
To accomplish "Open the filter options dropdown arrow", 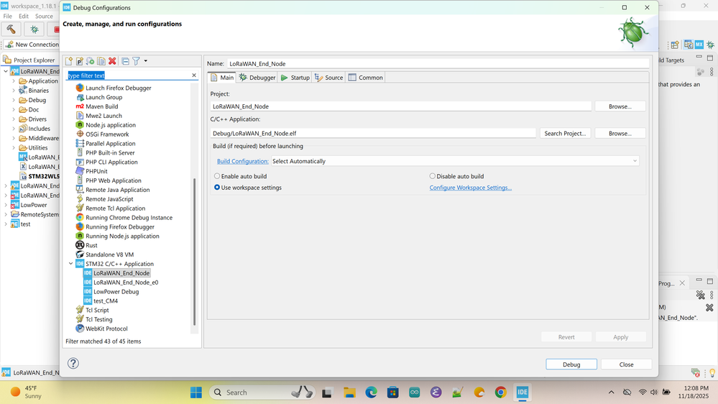I will click(x=146, y=61).
